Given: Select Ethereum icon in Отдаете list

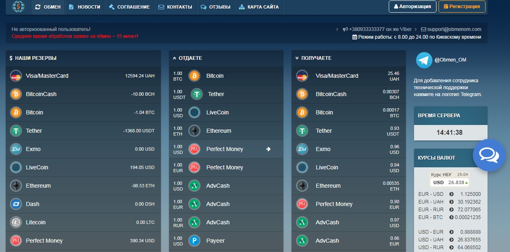Looking at the screenshot, I should (194, 131).
